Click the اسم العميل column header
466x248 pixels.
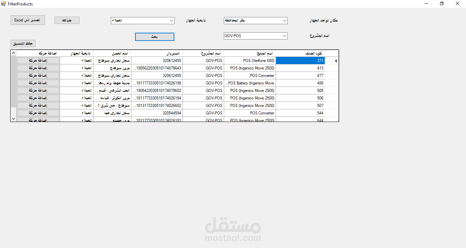point(112,53)
